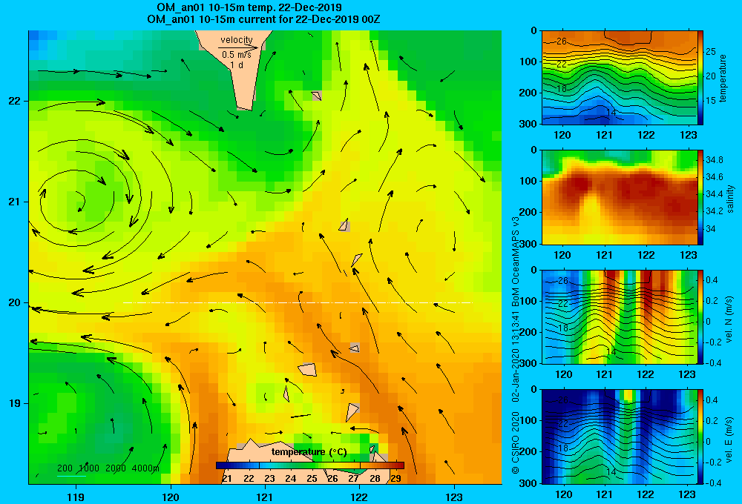Click the contour label 26 in temperature section
Screen dimensions: 742x504
(x=562, y=41)
